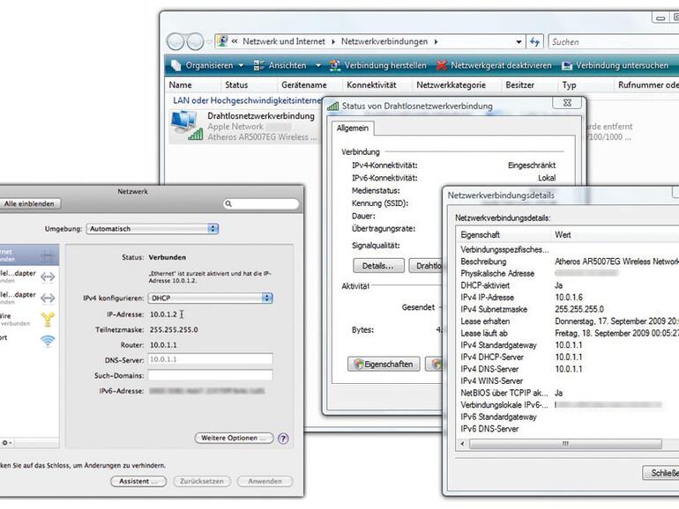
Task: Click the LAN oder Hochgeschwindigkeitsinternet group header
Action: (x=247, y=100)
